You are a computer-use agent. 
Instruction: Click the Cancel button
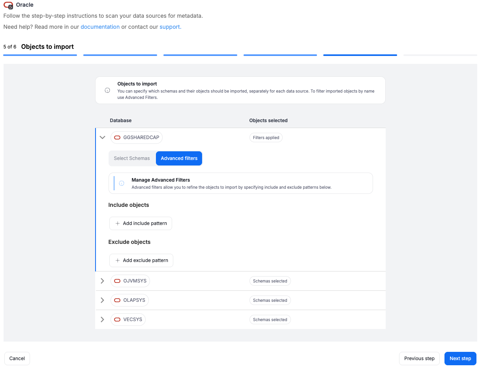(x=17, y=359)
